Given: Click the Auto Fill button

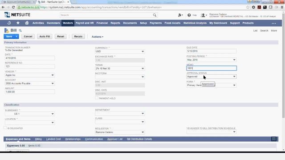Looking at the screenshot, I should 45,36.
